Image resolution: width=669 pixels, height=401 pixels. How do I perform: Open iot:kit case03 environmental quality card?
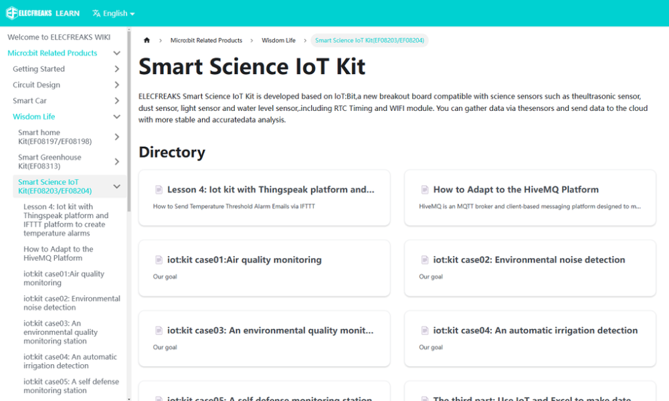coord(264,339)
